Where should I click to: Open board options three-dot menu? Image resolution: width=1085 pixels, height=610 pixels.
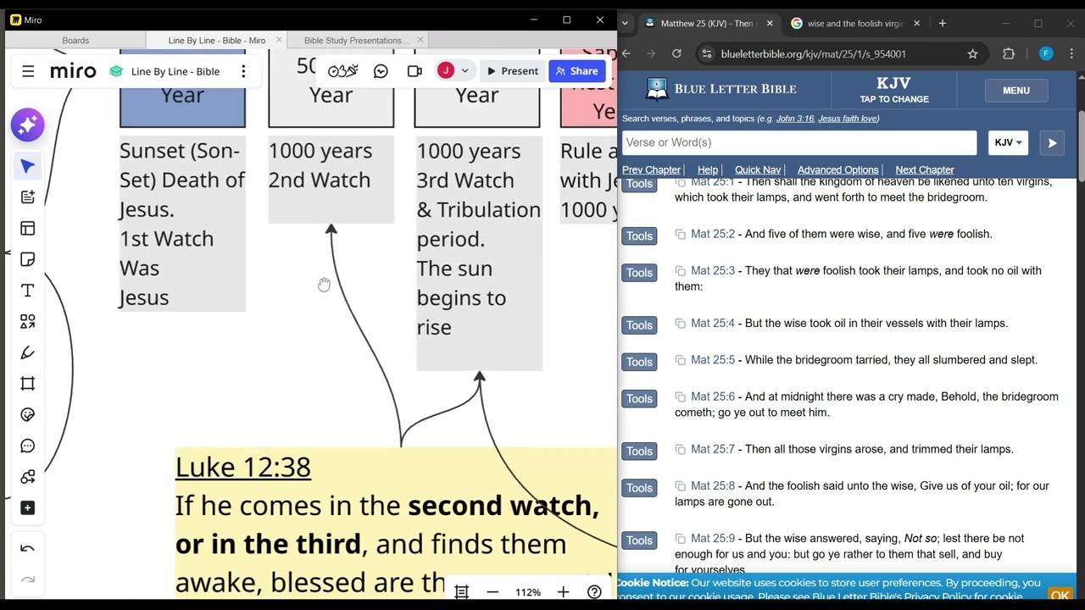pyautogui.click(x=243, y=71)
